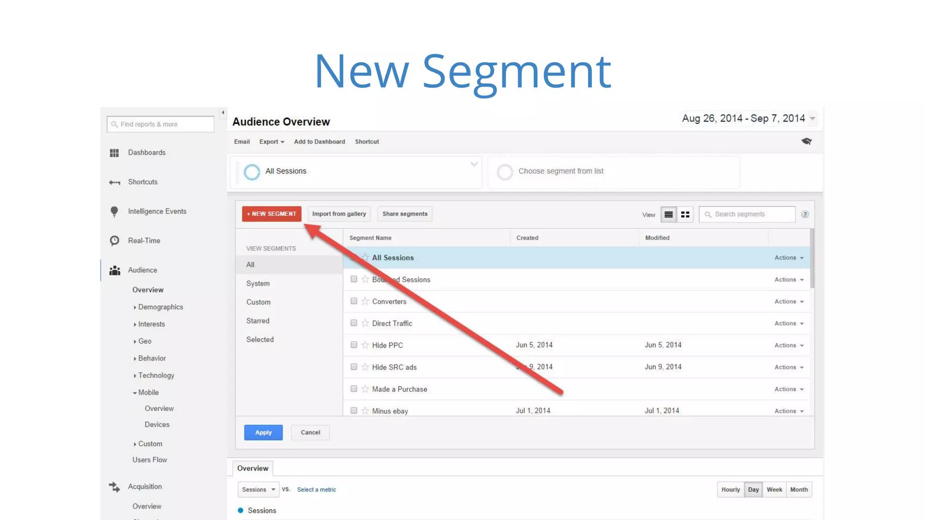Select the Week time granularity tab
This screenshot has height=520, width=925.
pyautogui.click(x=774, y=489)
